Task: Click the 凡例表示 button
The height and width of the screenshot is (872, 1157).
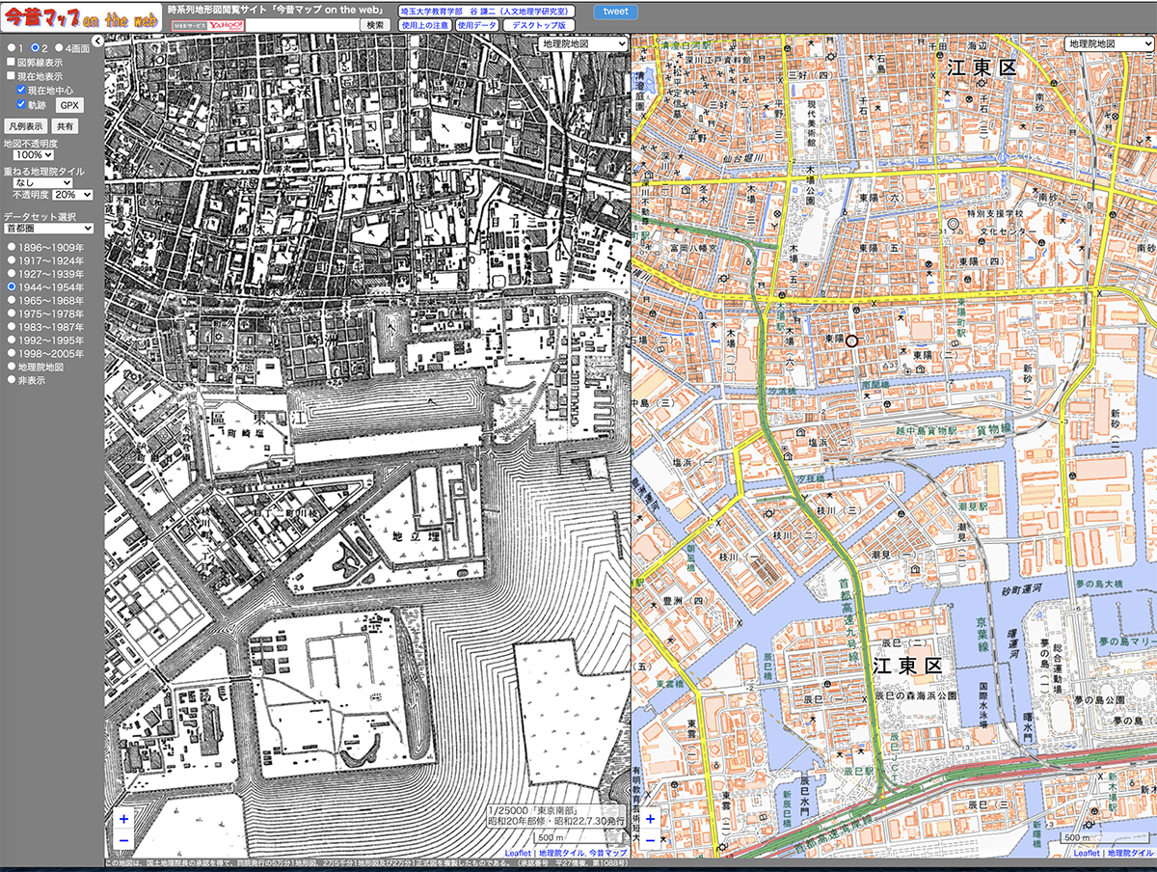Action: point(25,126)
